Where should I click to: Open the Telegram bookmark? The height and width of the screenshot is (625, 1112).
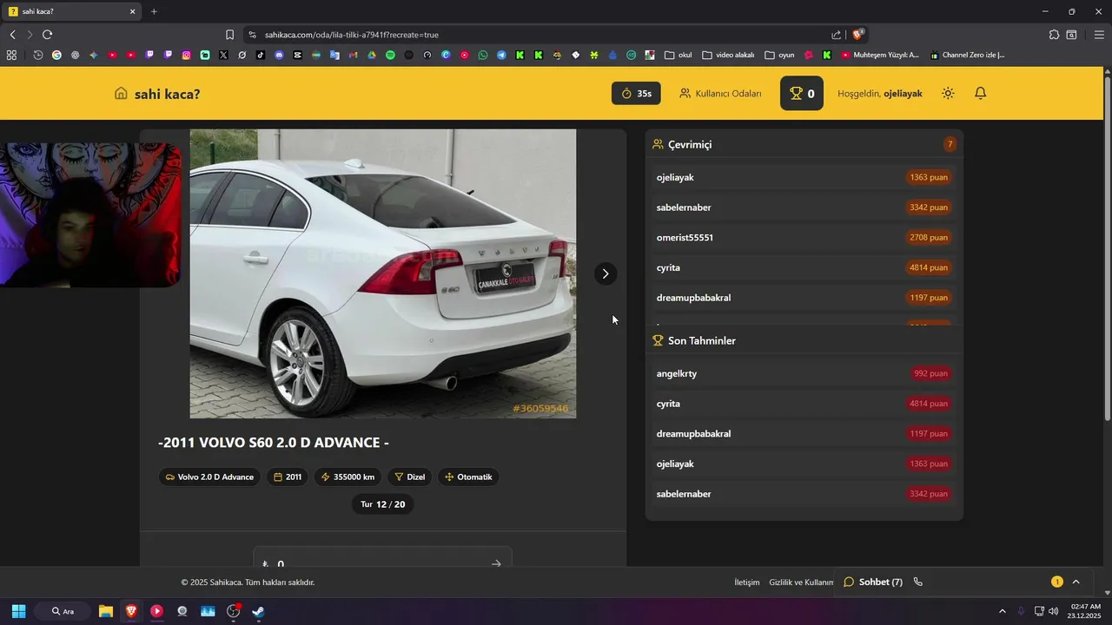(x=501, y=55)
